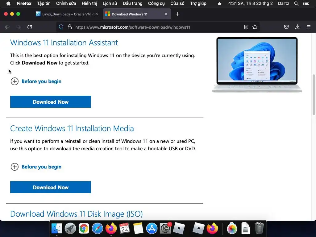Screen dimensions: 316x237
Task: Open tracking protection shield icon
Action: pos(61,27)
